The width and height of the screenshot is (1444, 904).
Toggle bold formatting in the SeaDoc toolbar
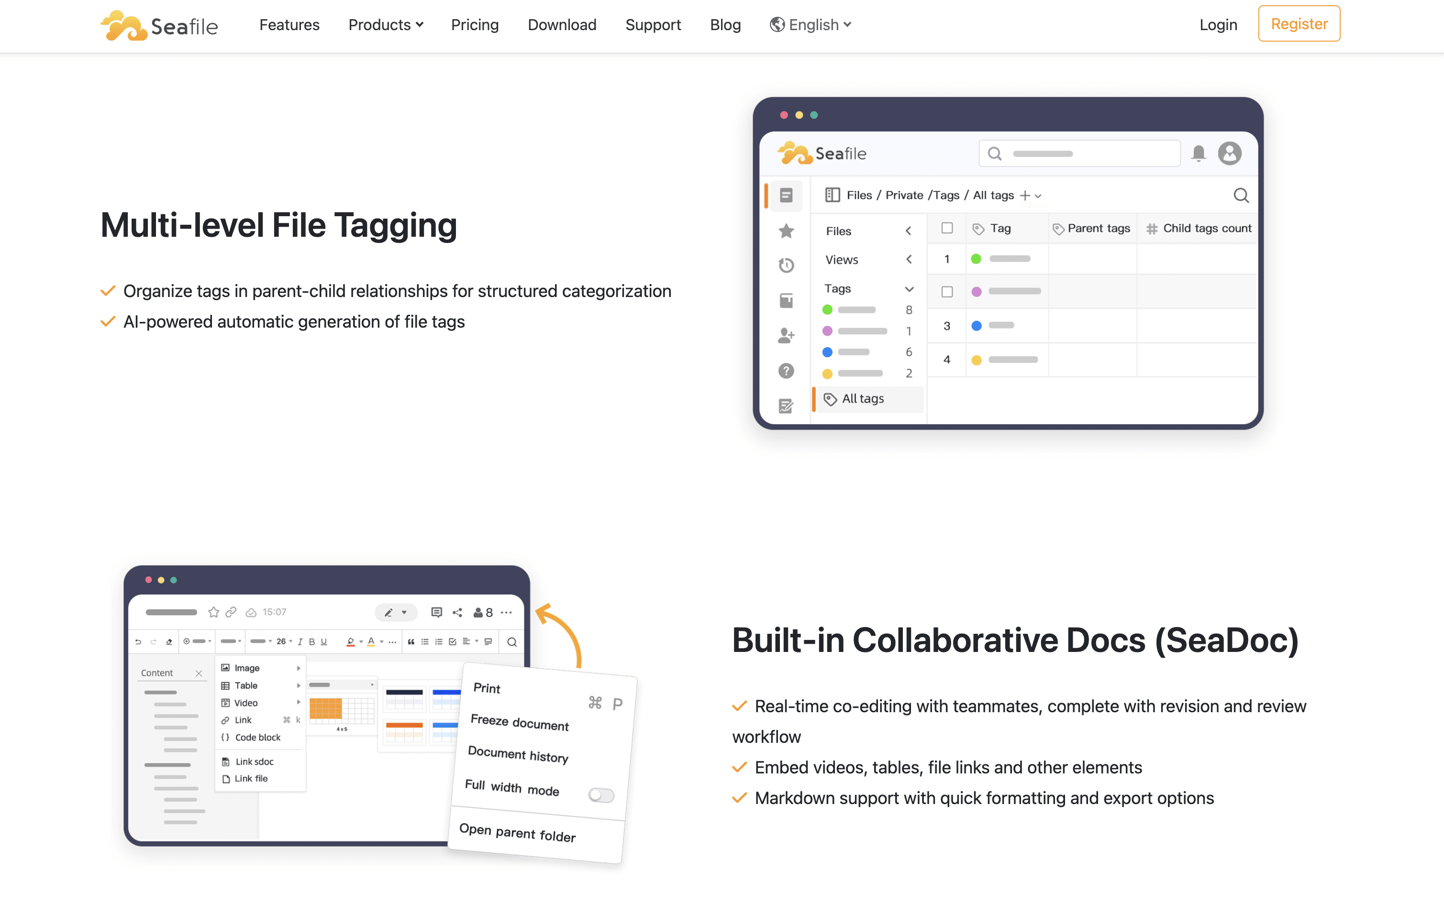click(311, 641)
